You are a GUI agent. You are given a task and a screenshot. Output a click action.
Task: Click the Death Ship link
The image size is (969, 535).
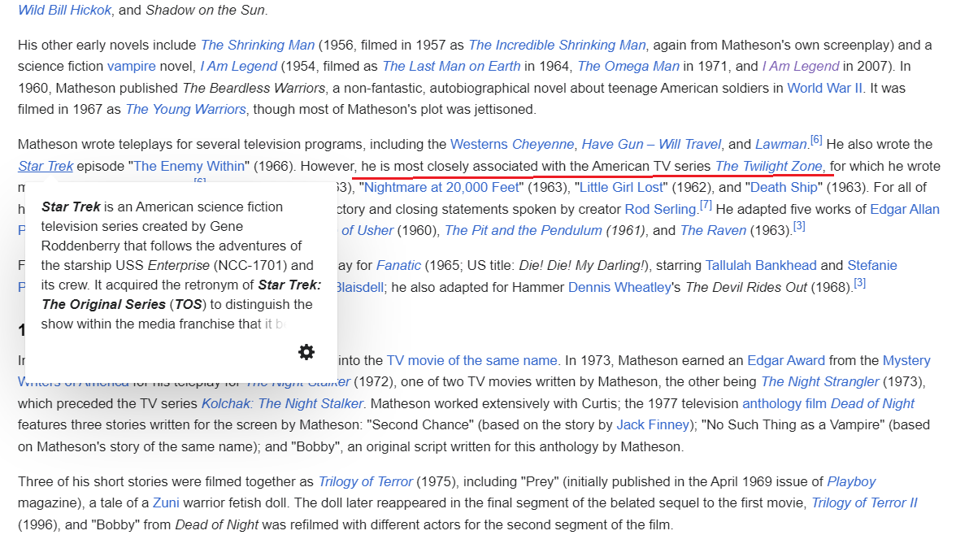[x=784, y=187]
